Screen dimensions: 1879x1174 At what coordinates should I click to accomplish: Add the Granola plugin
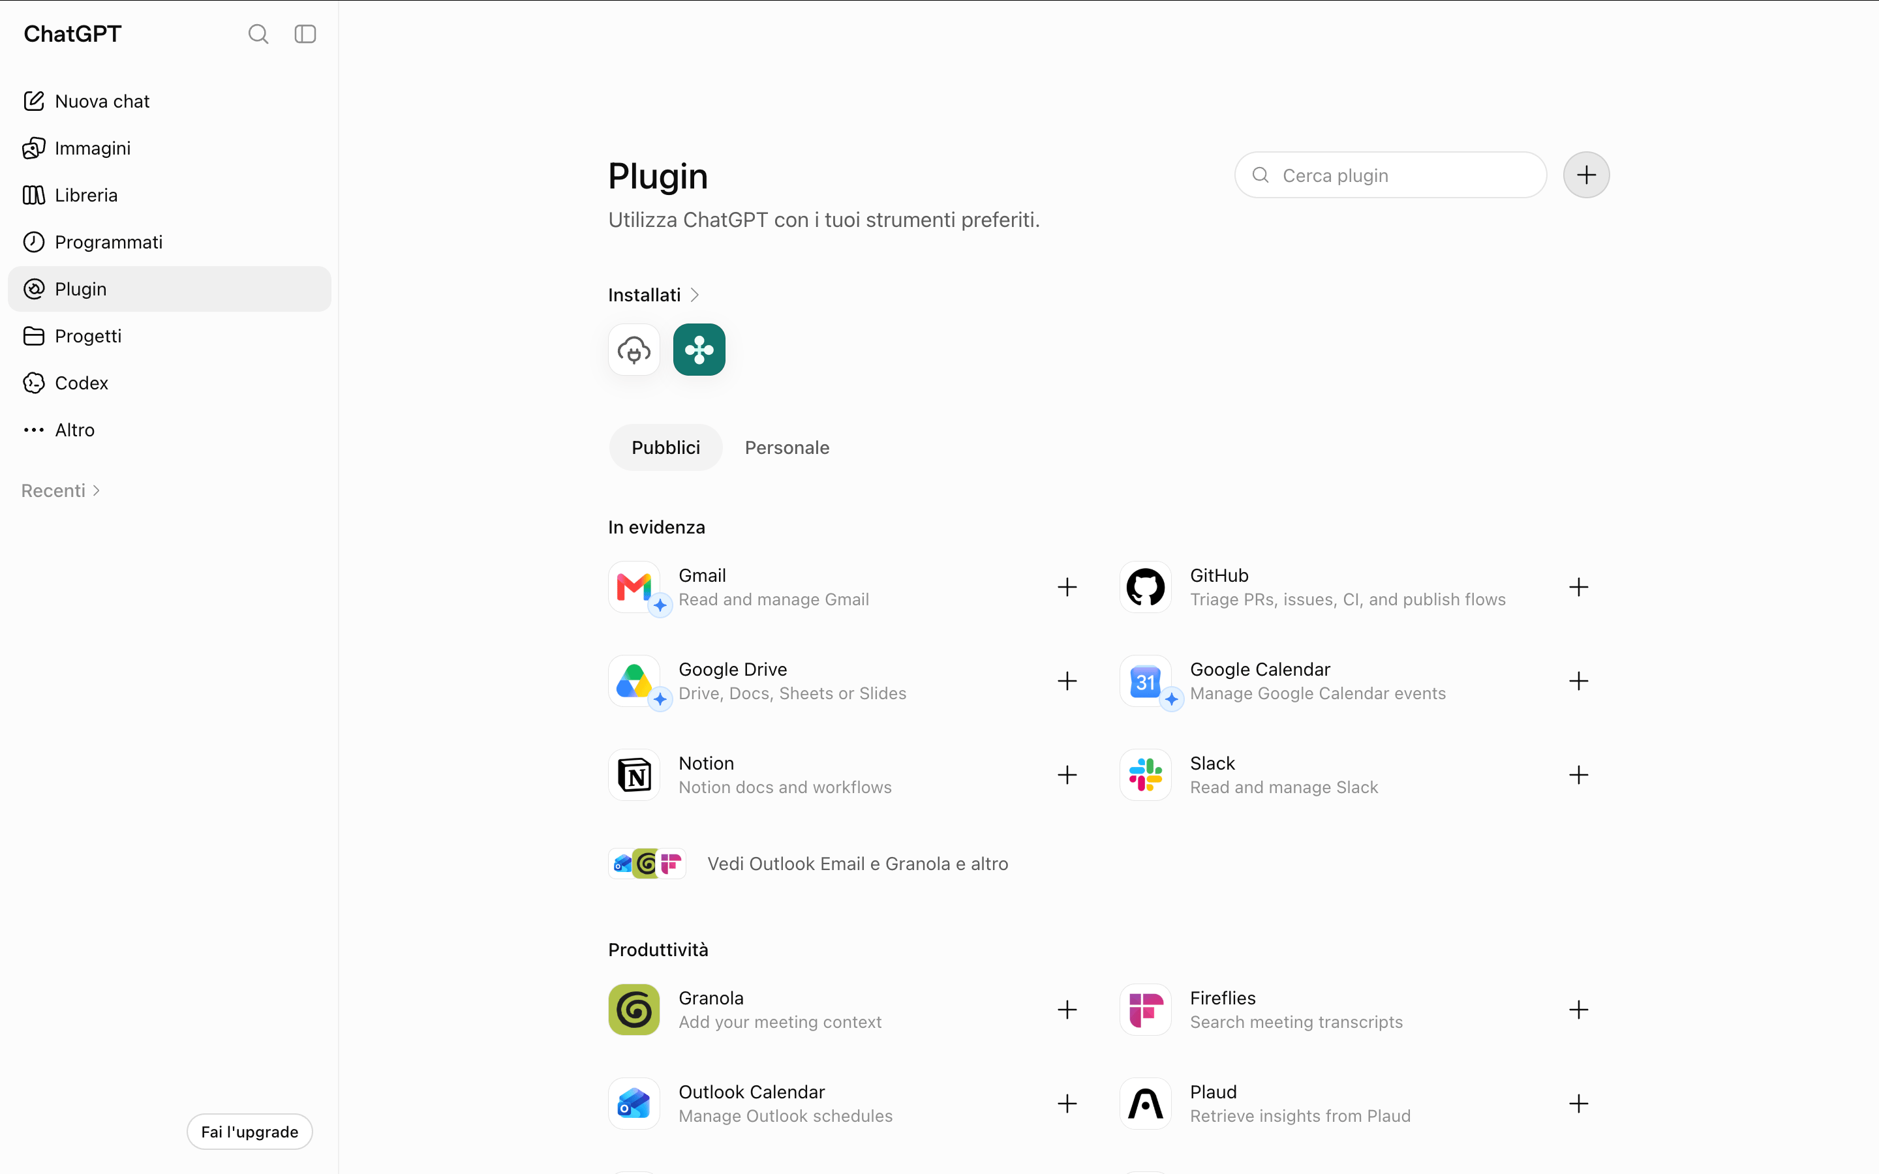pos(1067,1010)
